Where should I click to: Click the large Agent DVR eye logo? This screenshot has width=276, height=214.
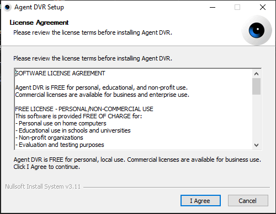[257, 30]
